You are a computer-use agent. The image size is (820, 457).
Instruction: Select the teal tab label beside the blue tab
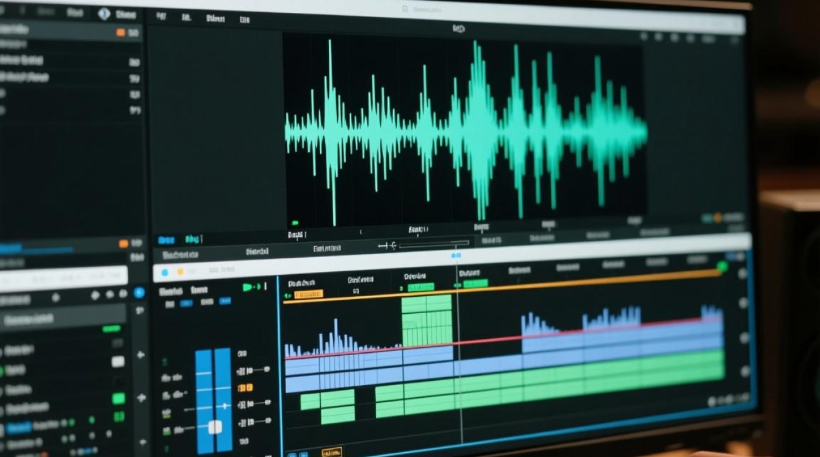pyautogui.click(x=193, y=239)
